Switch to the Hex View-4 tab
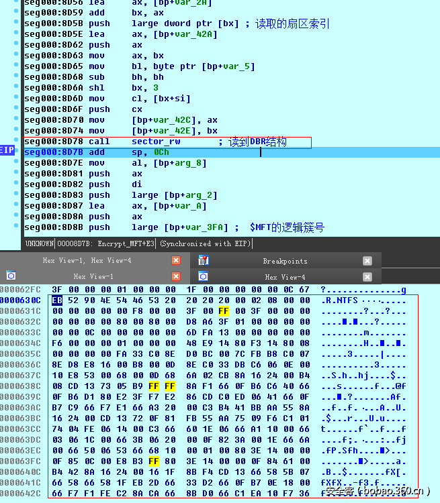This screenshot has height=503, width=440. [x=285, y=276]
